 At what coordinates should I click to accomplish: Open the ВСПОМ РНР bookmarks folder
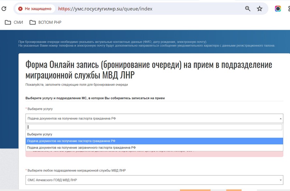(x=45, y=22)
